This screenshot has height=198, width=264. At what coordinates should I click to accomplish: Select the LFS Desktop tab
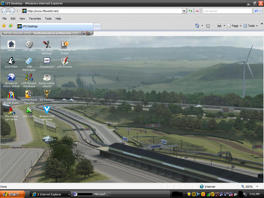click(55, 26)
